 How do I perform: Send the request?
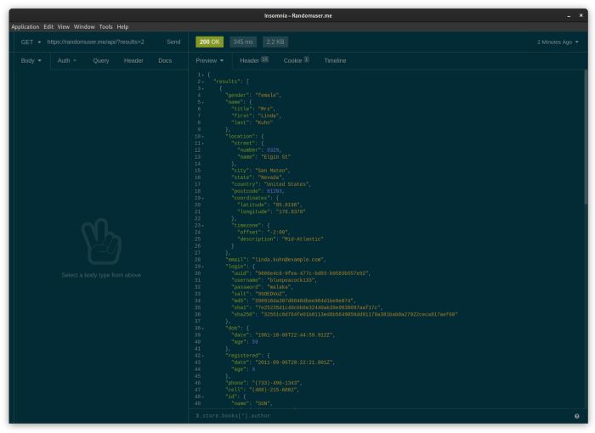173,42
